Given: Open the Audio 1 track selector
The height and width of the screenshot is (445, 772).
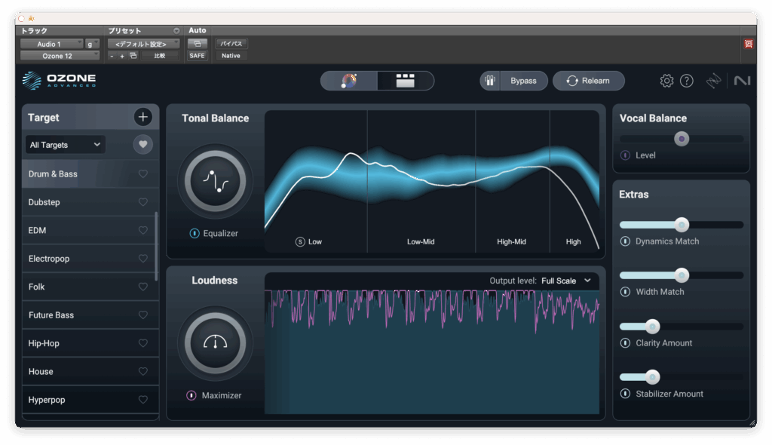Looking at the screenshot, I should click(x=51, y=44).
